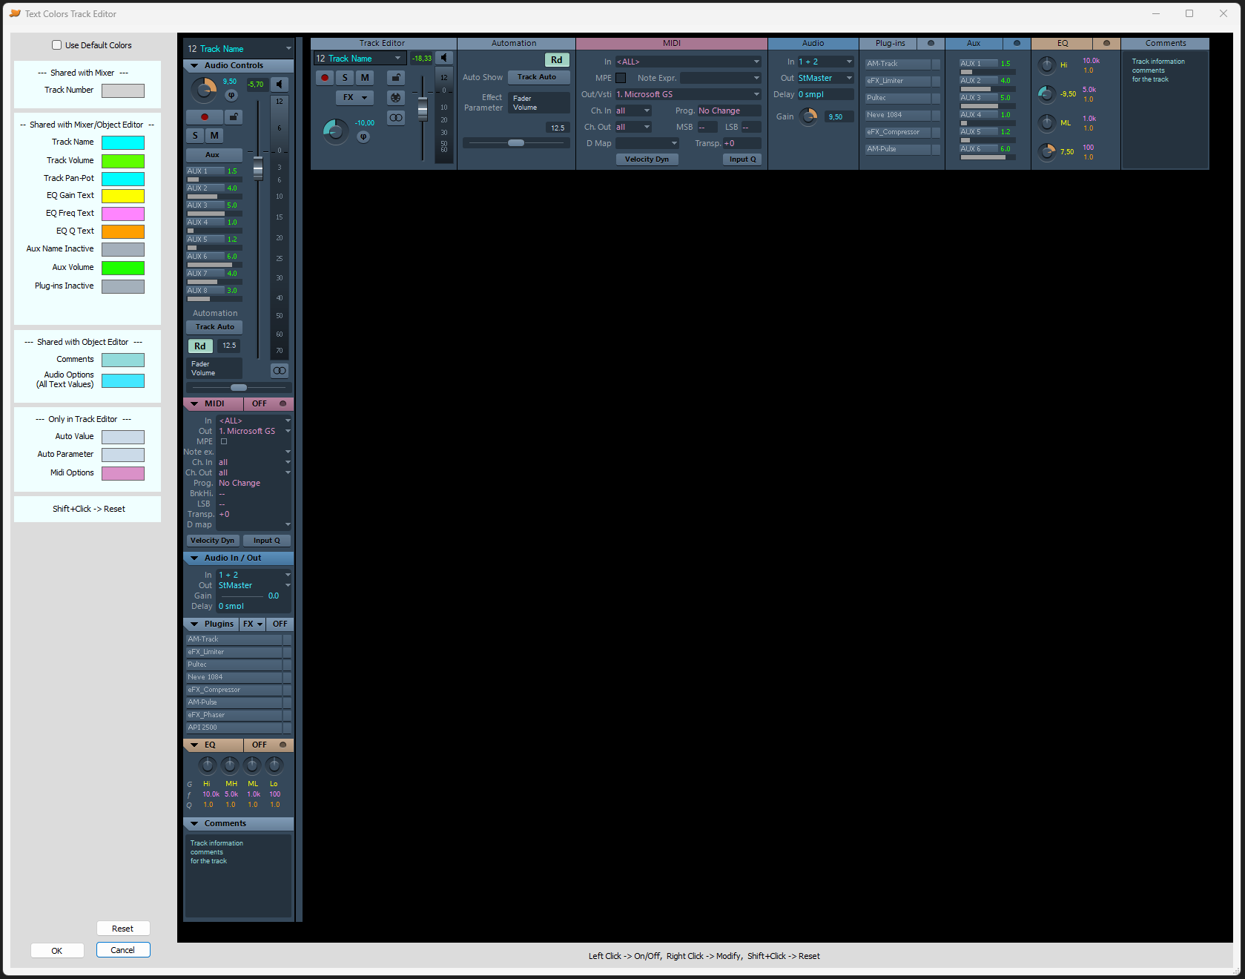This screenshot has width=1245, height=979.
Task: Click the OK button
Action: click(x=57, y=950)
